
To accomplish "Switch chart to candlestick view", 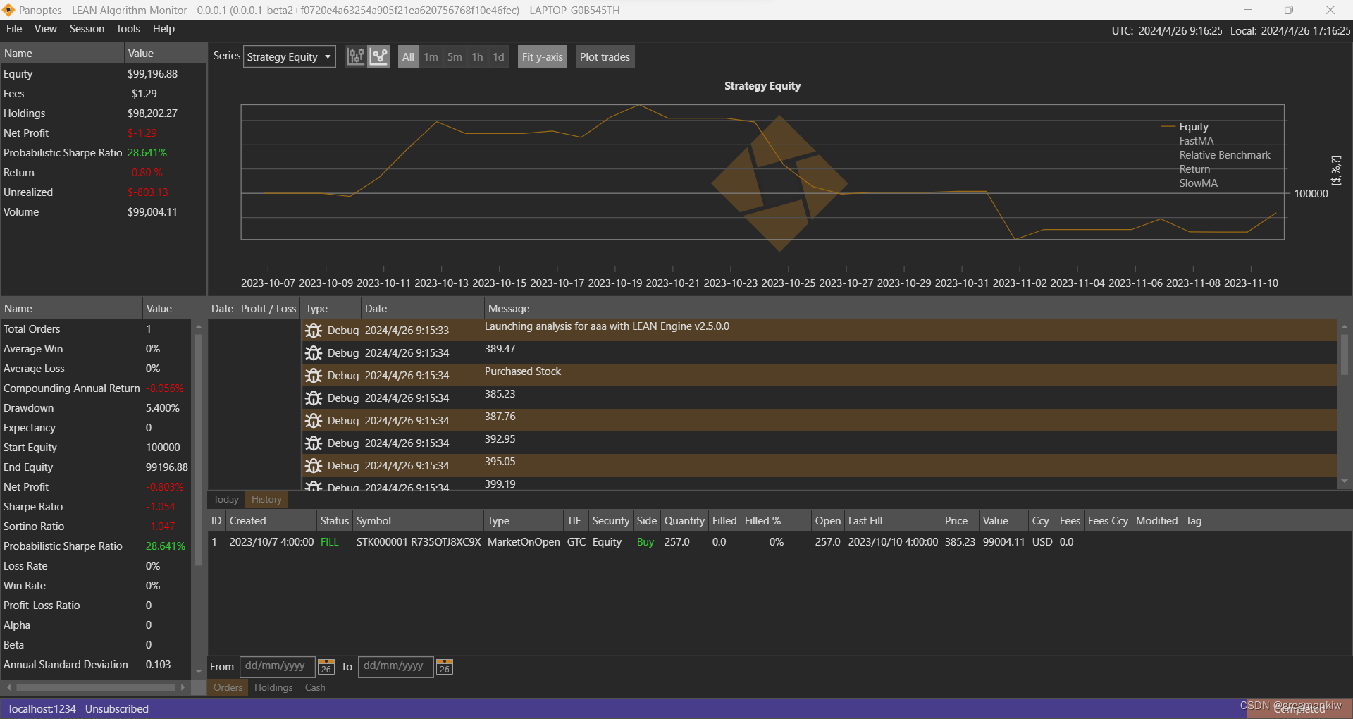I will (356, 56).
